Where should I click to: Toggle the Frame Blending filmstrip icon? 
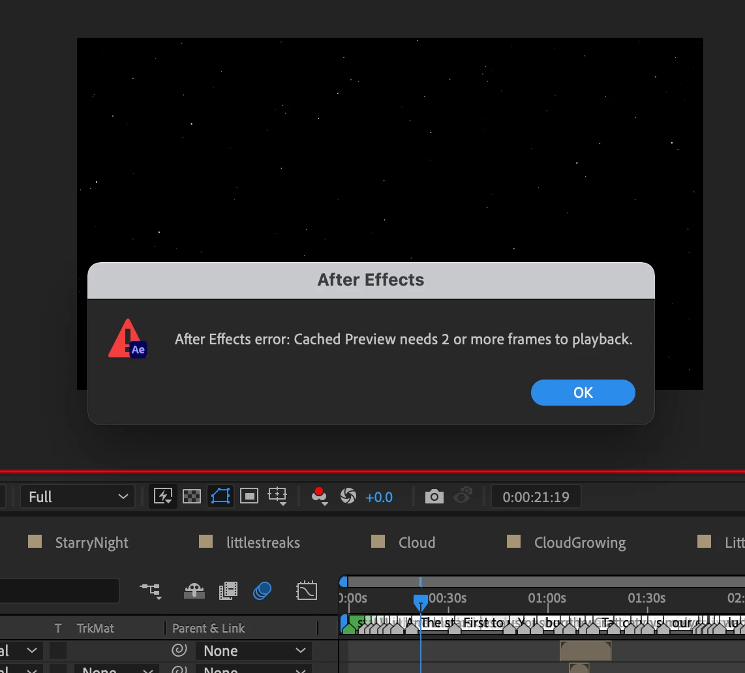point(228,591)
